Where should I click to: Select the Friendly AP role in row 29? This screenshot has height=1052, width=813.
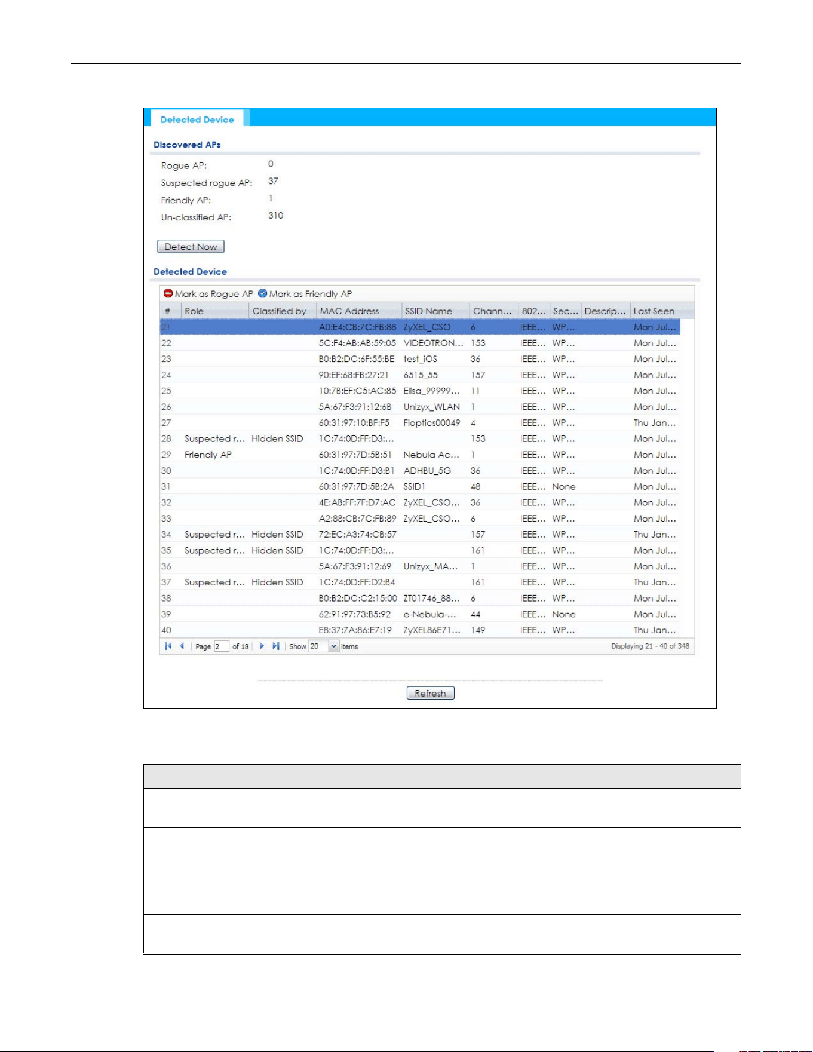coord(208,455)
